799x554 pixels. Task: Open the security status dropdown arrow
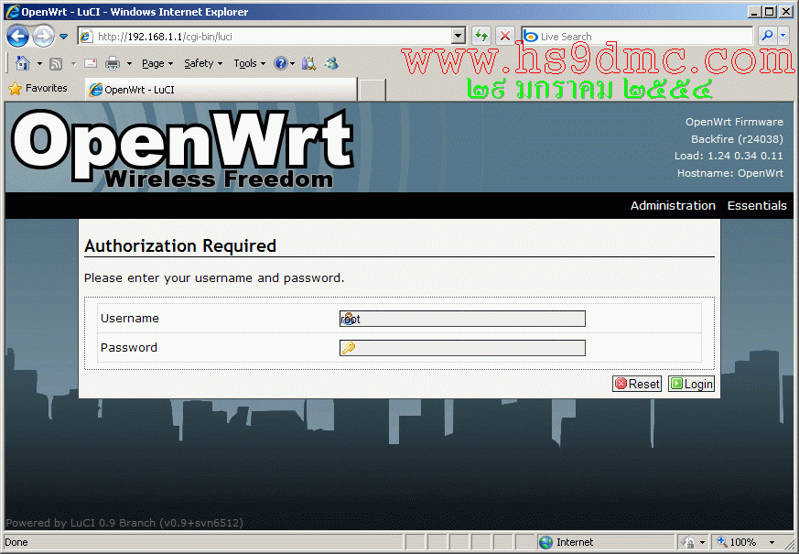703,542
